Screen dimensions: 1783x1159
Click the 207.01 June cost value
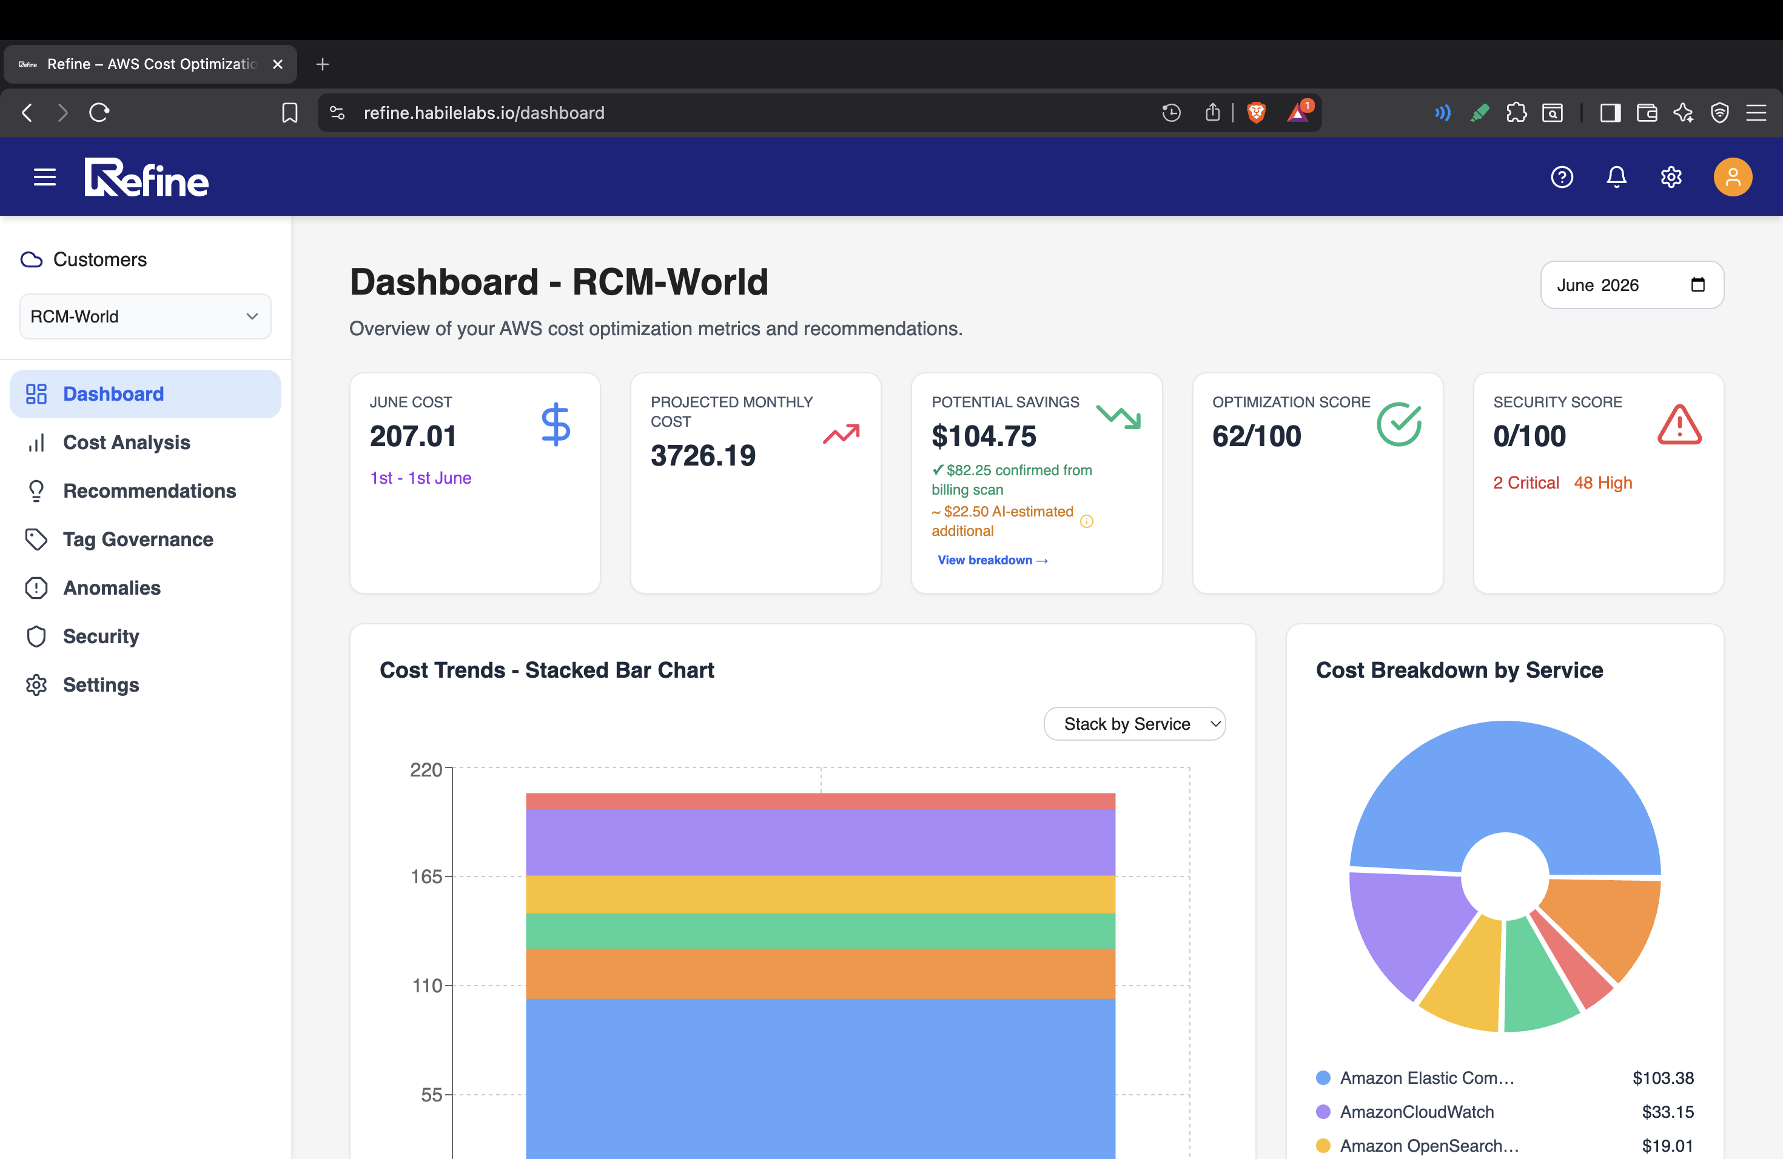[x=413, y=436]
